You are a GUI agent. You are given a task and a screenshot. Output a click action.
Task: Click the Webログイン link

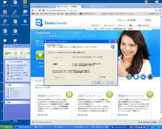(x=121, y=20)
